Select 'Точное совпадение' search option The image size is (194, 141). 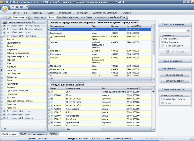pyautogui.click(x=162, y=45)
